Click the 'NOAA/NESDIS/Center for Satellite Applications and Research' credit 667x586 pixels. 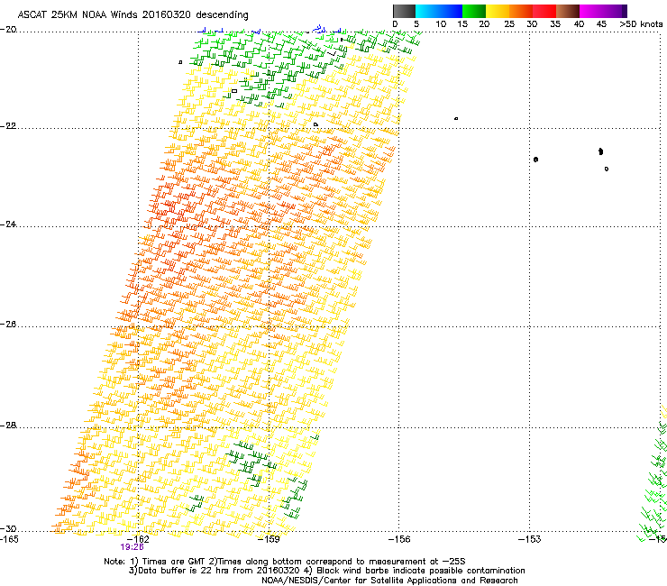389,581
